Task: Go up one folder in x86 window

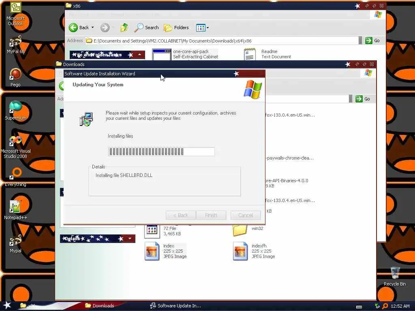Action: tap(124, 28)
